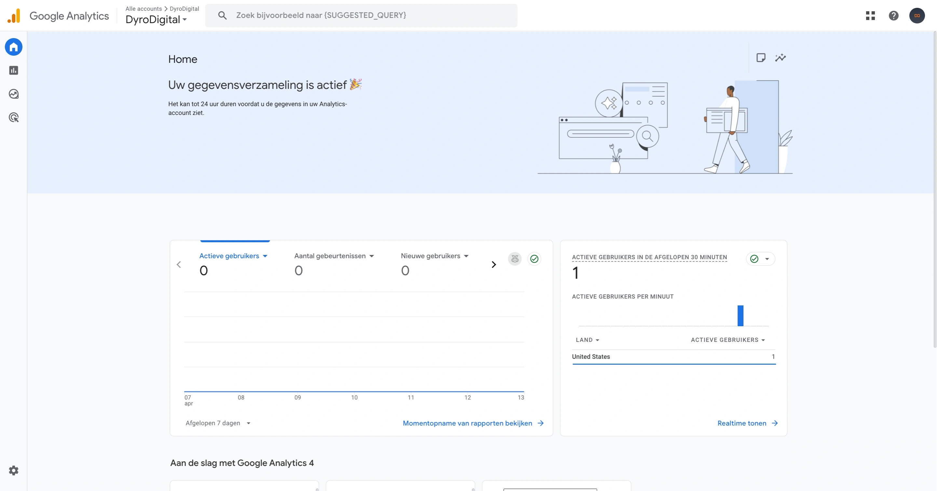The height and width of the screenshot is (491, 937).
Task: Click the DyroDigital breadcrumb
Action: tap(184, 9)
